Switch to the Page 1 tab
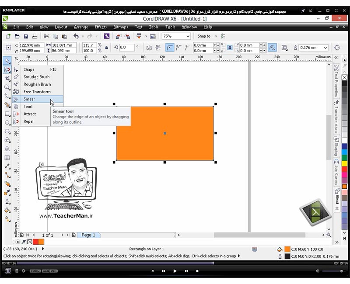The width and height of the screenshot is (350, 284). click(x=88, y=235)
